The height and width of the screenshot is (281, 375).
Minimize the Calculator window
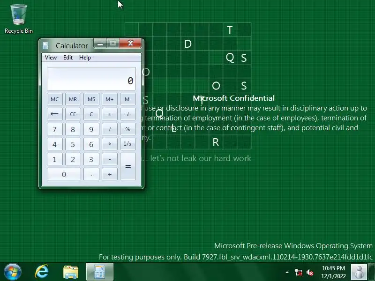100,44
